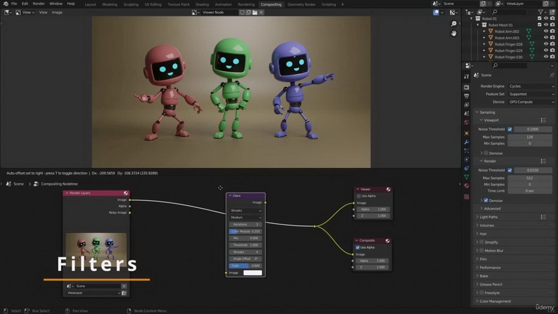Adjust the Color Modulation slider
The image size is (558, 314).
pos(246,231)
